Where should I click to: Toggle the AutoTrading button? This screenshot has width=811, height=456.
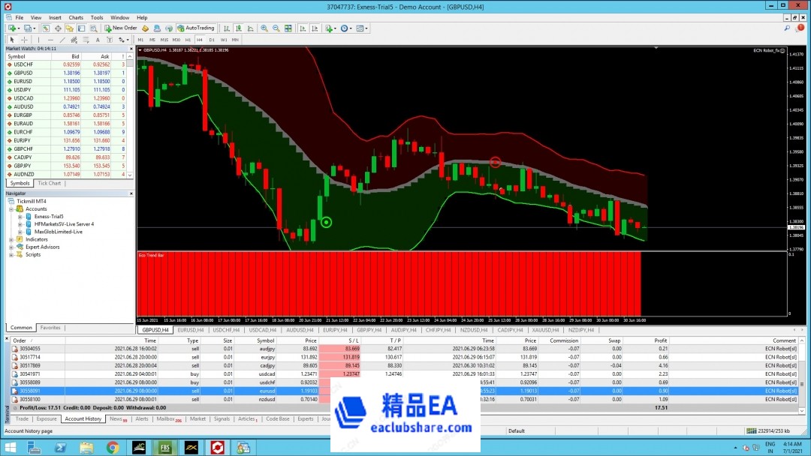click(x=195, y=28)
